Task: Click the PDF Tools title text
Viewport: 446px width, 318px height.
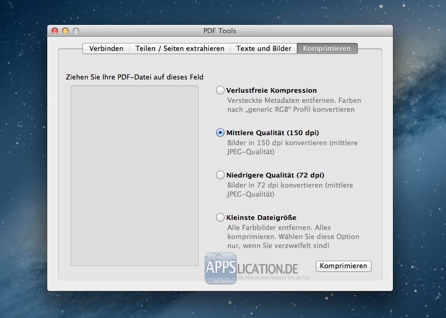Action: pyautogui.click(x=220, y=31)
